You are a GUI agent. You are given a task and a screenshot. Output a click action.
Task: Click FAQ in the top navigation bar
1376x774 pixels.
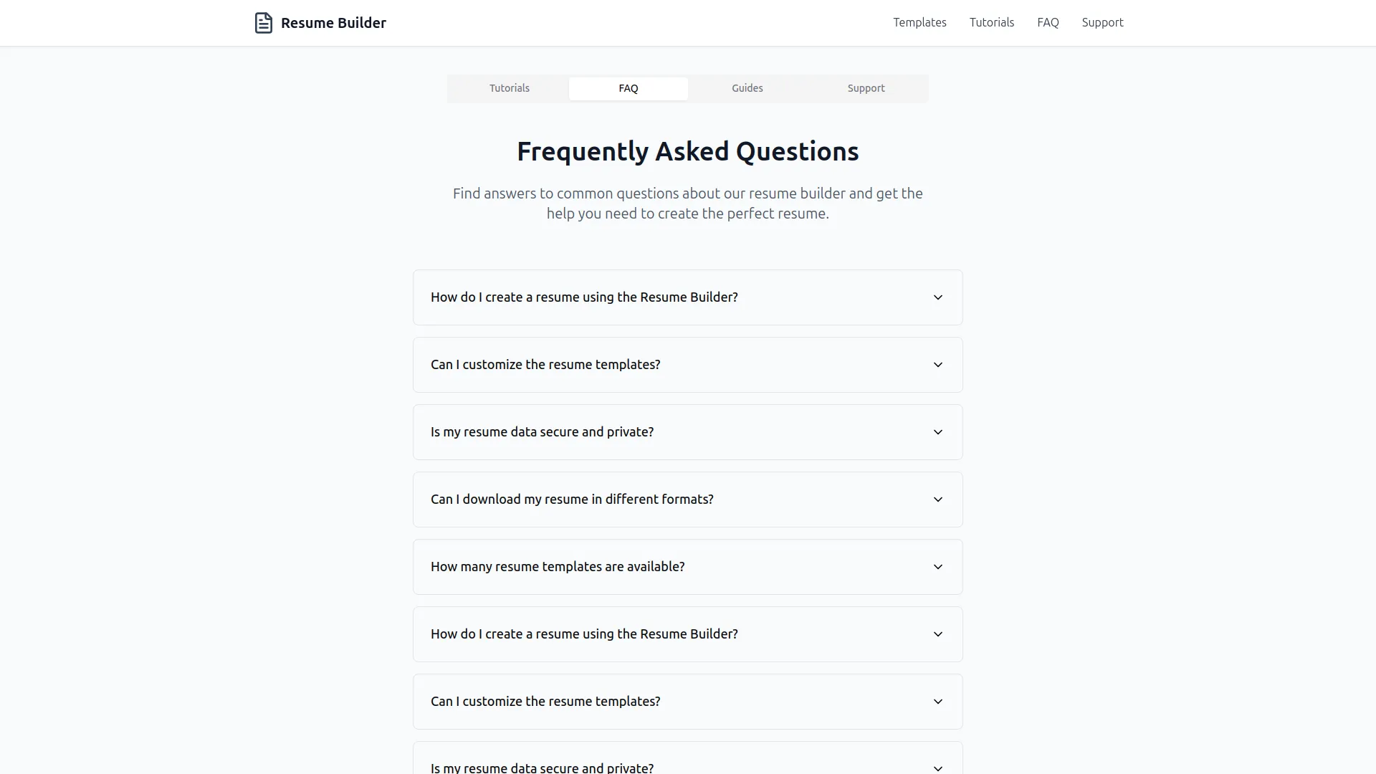tap(1047, 22)
